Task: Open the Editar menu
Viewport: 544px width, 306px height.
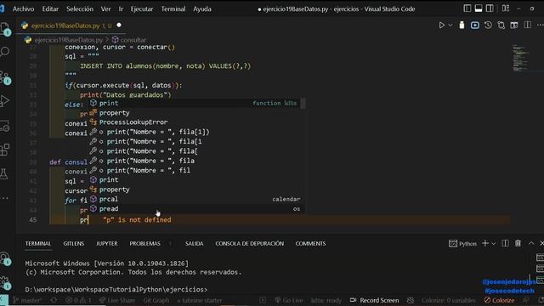Action: click(50, 9)
